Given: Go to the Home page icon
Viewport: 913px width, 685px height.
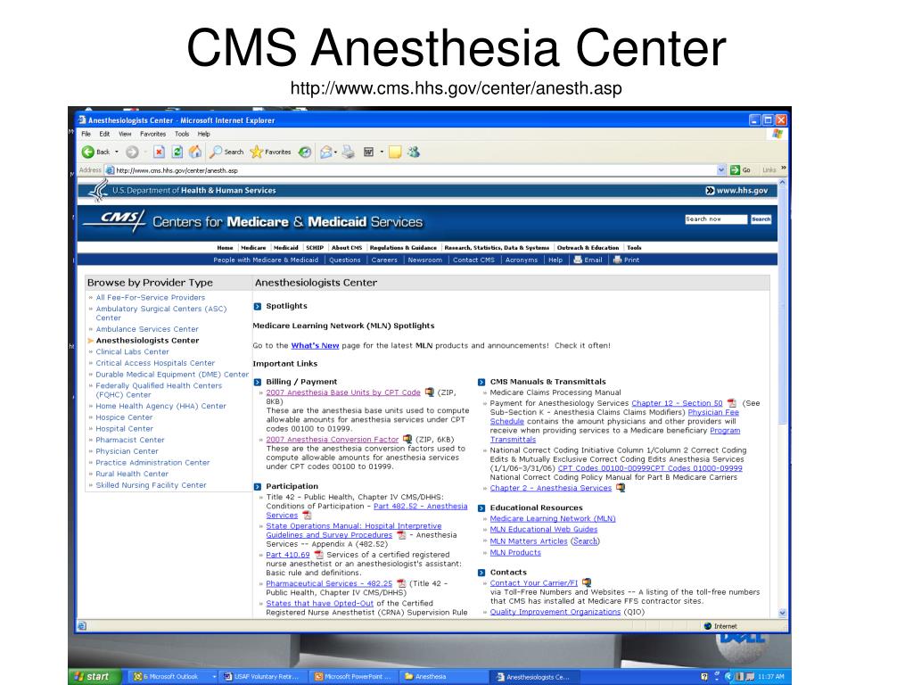Looking at the screenshot, I should click(195, 152).
